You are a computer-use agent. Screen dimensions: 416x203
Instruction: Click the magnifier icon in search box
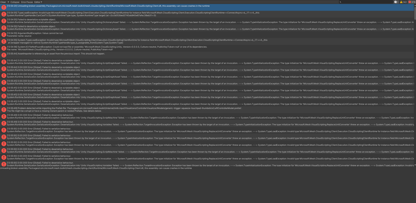341,2
